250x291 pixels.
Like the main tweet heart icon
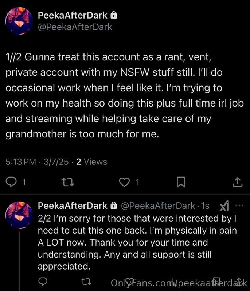tap(124, 182)
